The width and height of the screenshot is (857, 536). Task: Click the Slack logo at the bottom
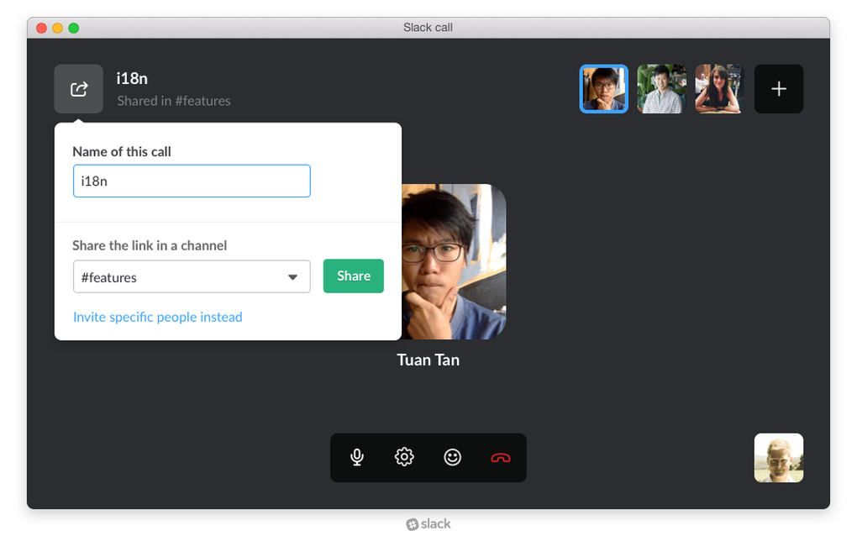click(x=428, y=523)
